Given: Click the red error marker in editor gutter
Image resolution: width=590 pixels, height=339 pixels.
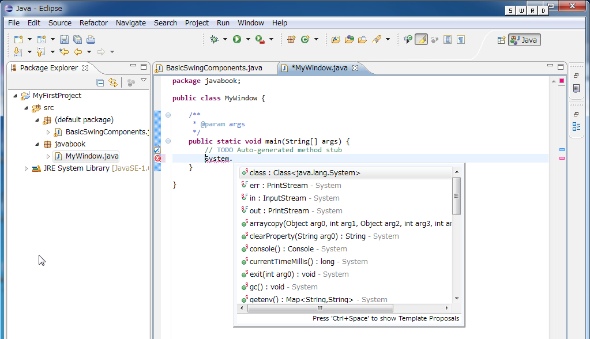Looking at the screenshot, I should (157, 159).
